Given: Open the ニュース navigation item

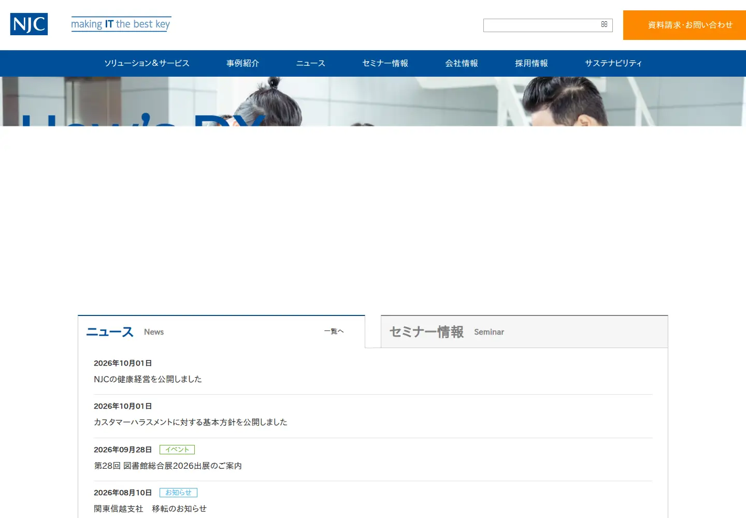Looking at the screenshot, I should 311,63.
